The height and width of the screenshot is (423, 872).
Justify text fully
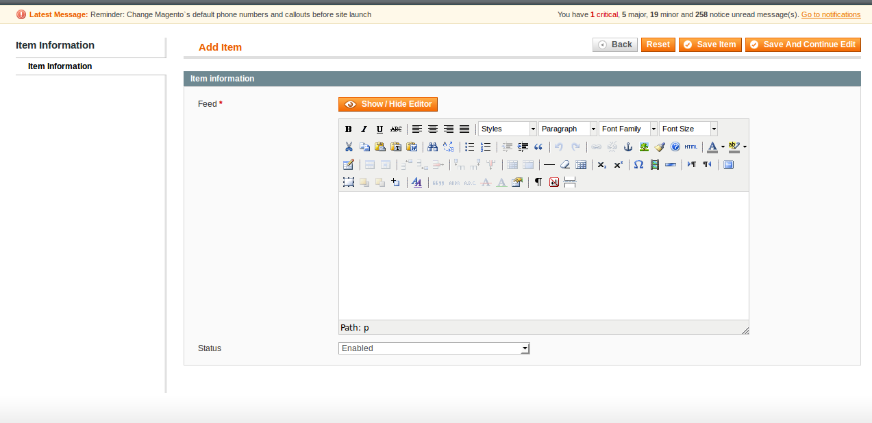[464, 129]
